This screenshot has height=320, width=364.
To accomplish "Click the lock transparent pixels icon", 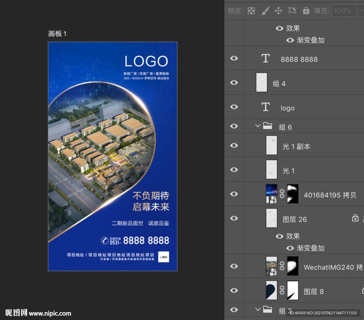I will tap(251, 11).
